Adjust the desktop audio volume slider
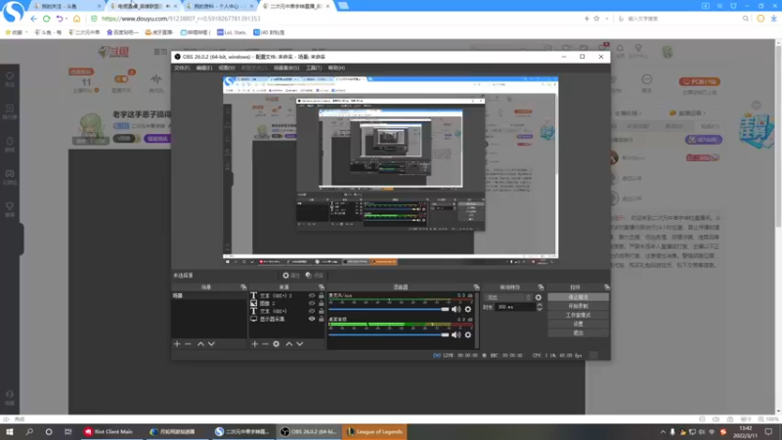This screenshot has width=782, height=440. [x=388, y=334]
